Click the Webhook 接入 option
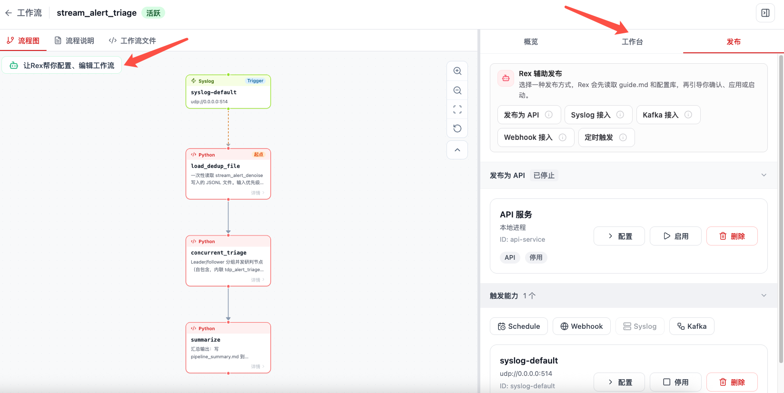Image resolution: width=784 pixels, height=393 pixels. point(536,138)
